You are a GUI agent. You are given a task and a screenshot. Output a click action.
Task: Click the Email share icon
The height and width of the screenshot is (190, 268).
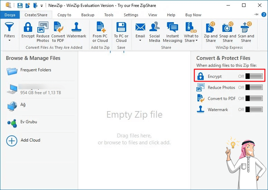click(140, 27)
